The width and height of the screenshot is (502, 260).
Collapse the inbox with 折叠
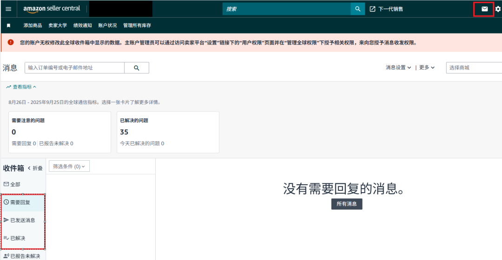35,168
